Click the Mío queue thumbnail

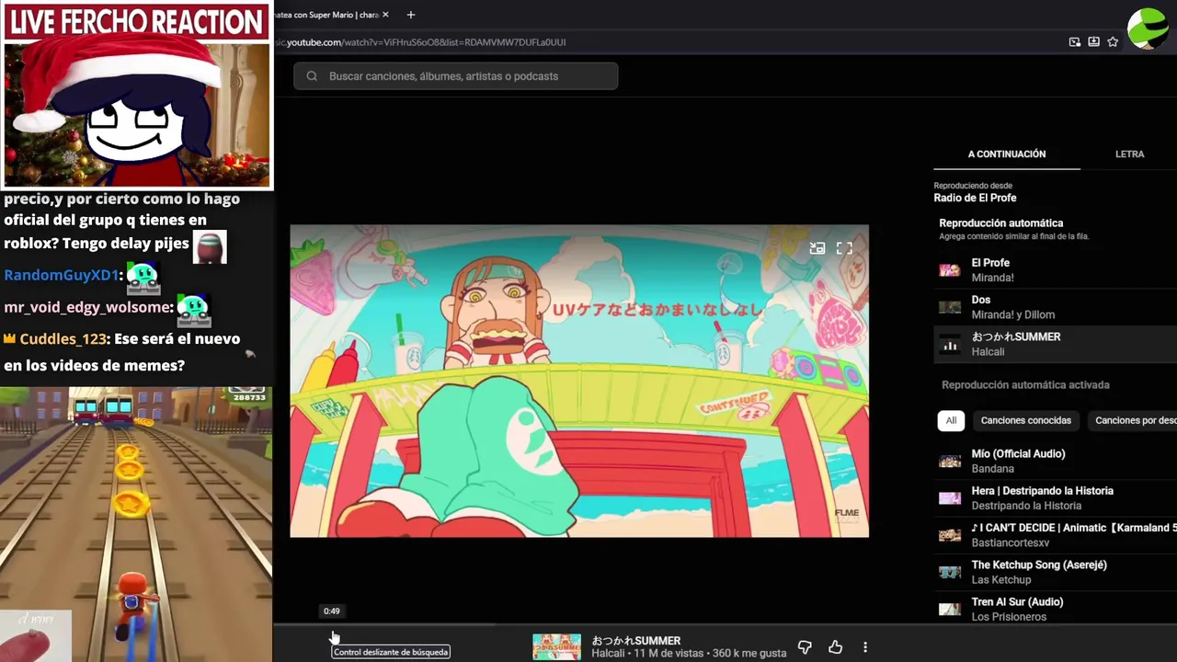(950, 461)
